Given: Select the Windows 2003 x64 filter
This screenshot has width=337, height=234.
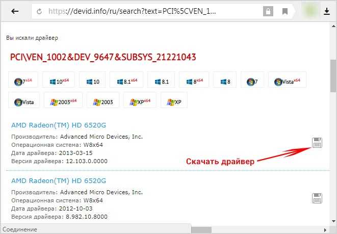Looking at the screenshot, I should click(63, 100).
